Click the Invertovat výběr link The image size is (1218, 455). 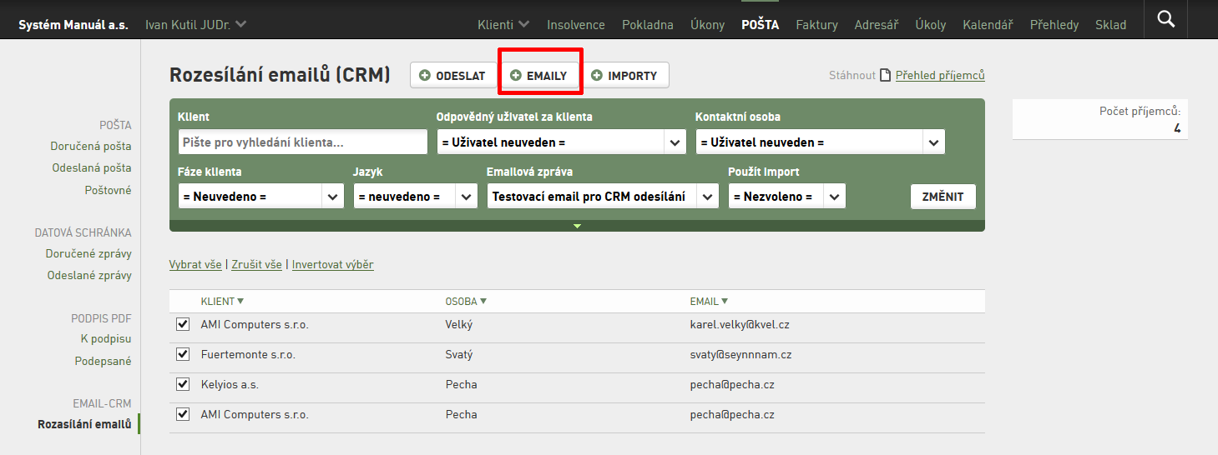tap(332, 264)
